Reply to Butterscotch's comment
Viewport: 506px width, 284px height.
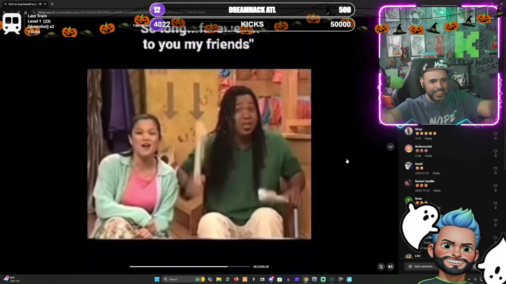coord(429,156)
